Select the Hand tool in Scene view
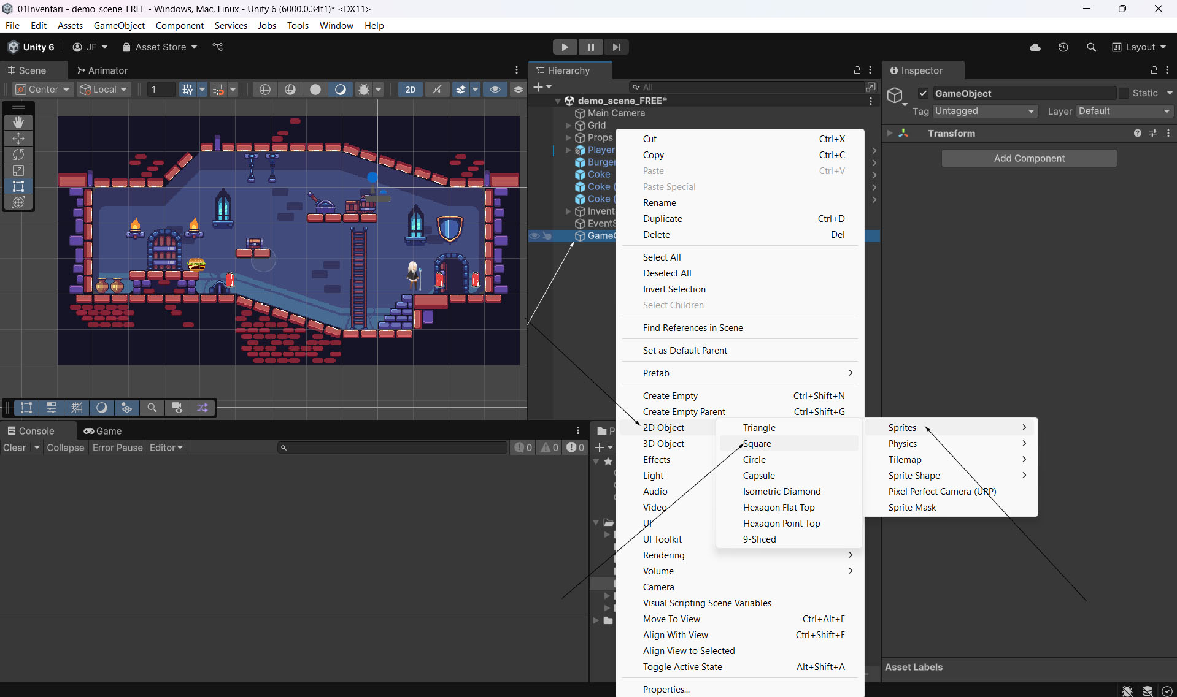 [x=18, y=123]
